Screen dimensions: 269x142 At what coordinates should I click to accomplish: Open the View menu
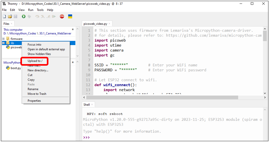click(21, 10)
